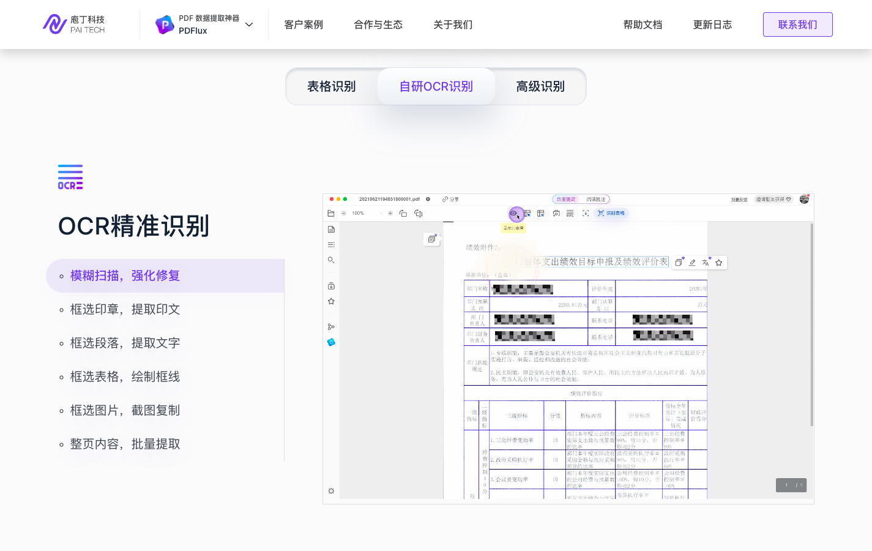Click the star favorites icon in left sidebar
This screenshot has height=551, width=872.
click(x=331, y=301)
